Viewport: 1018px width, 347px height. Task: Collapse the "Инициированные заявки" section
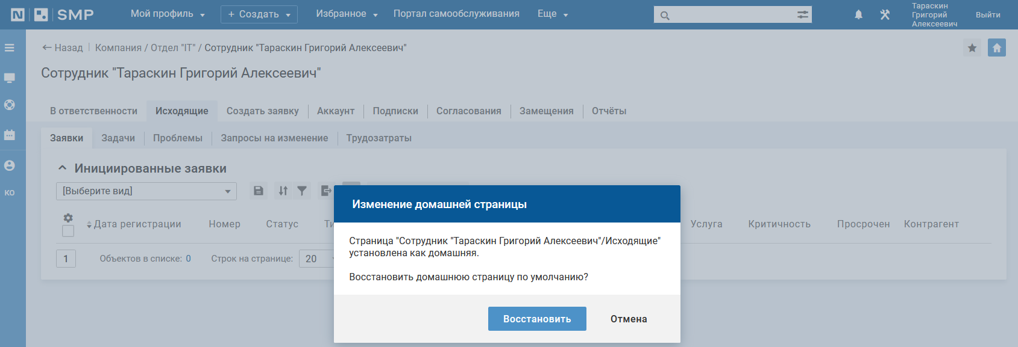pos(62,168)
